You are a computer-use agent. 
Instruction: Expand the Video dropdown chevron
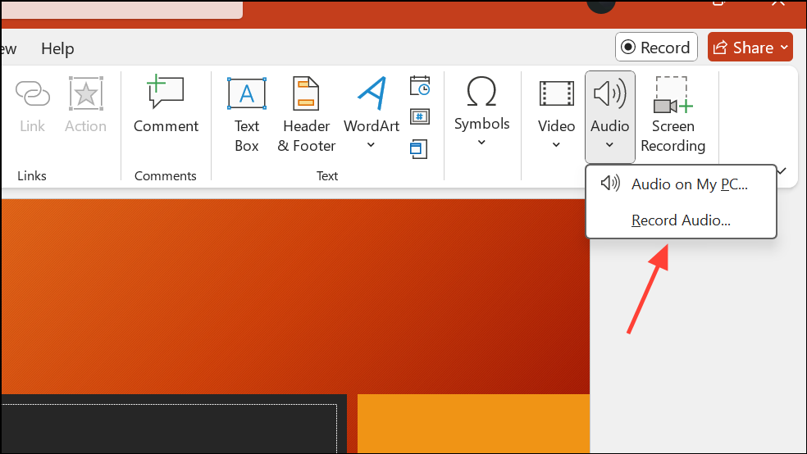point(556,145)
